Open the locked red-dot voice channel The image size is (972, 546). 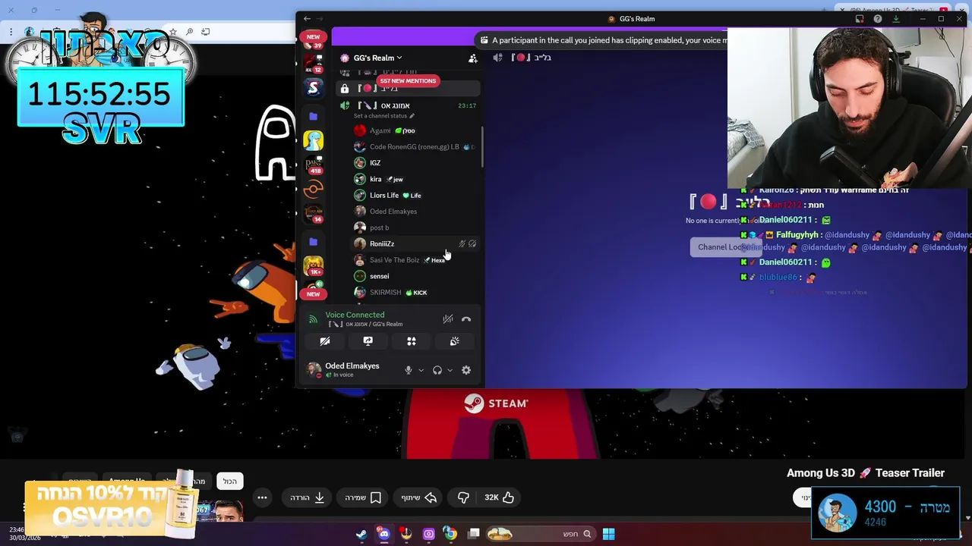pyautogui.click(x=409, y=89)
